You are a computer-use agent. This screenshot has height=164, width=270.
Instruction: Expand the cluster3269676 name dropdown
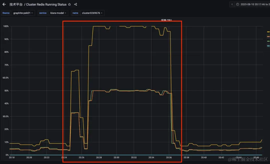point(92,13)
